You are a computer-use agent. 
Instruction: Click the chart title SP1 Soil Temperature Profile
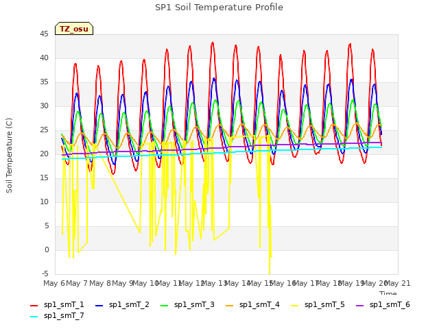pyautogui.click(x=219, y=8)
